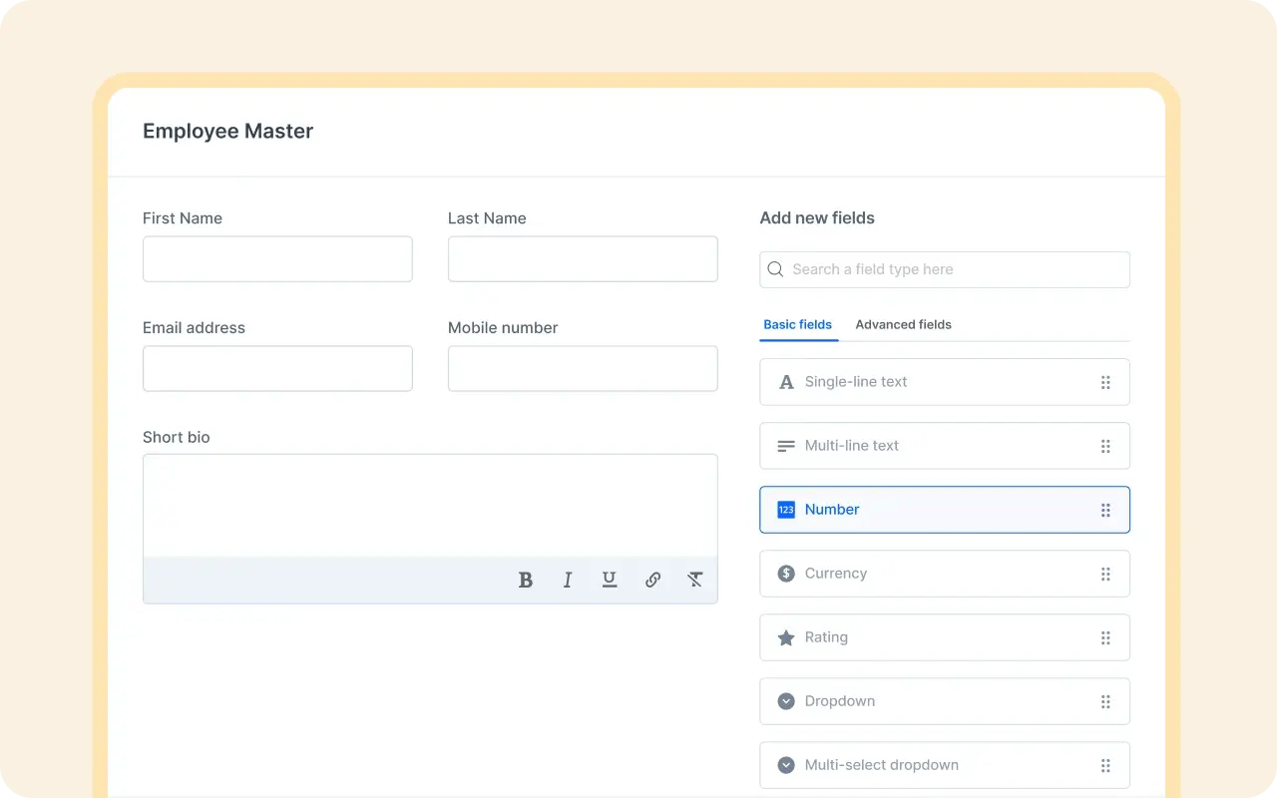This screenshot has width=1277, height=798.
Task: Click the drag handle on Rating field
Action: click(1105, 637)
